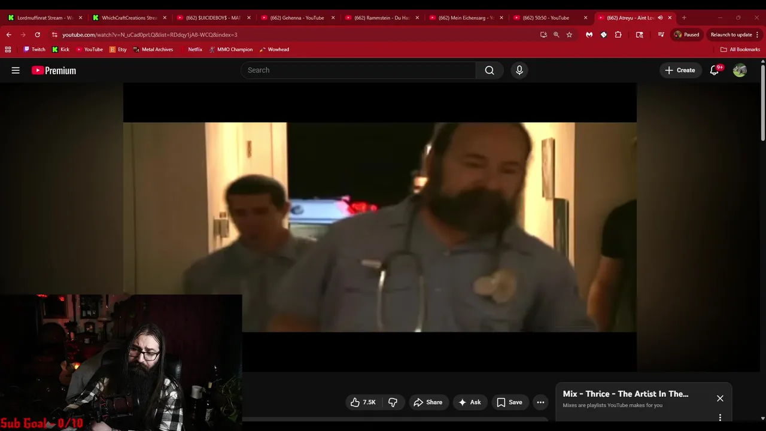Image resolution: width=766 pixels, height=431 pixels.
Task: Open the zoom level icon in address bar
Action: point(556,35)
